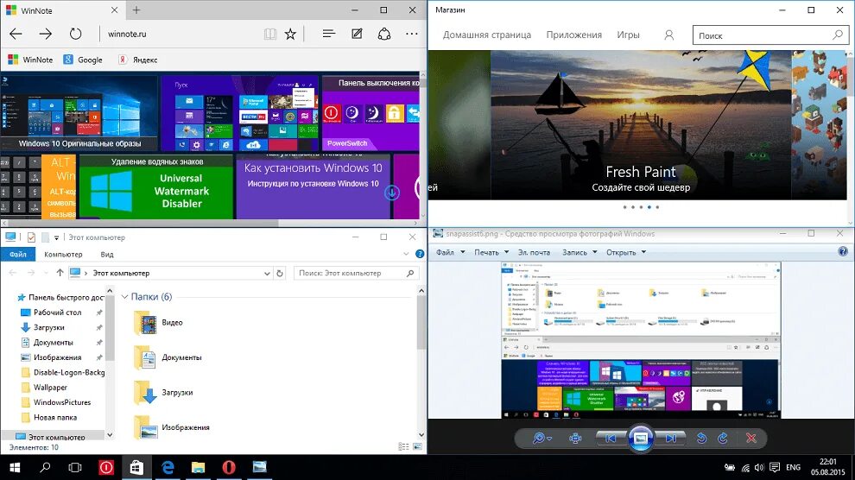This screenshot has width=855, height=480.
Task: Rotate image counterclockwise in Photo Viewer
Action: click(702, 438)
